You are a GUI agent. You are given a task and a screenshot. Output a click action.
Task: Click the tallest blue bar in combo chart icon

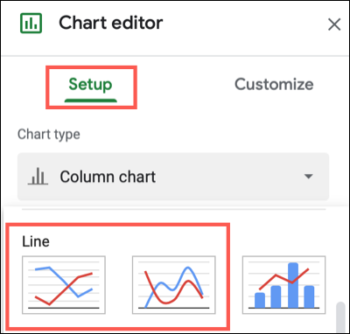[x=293, y=285]
